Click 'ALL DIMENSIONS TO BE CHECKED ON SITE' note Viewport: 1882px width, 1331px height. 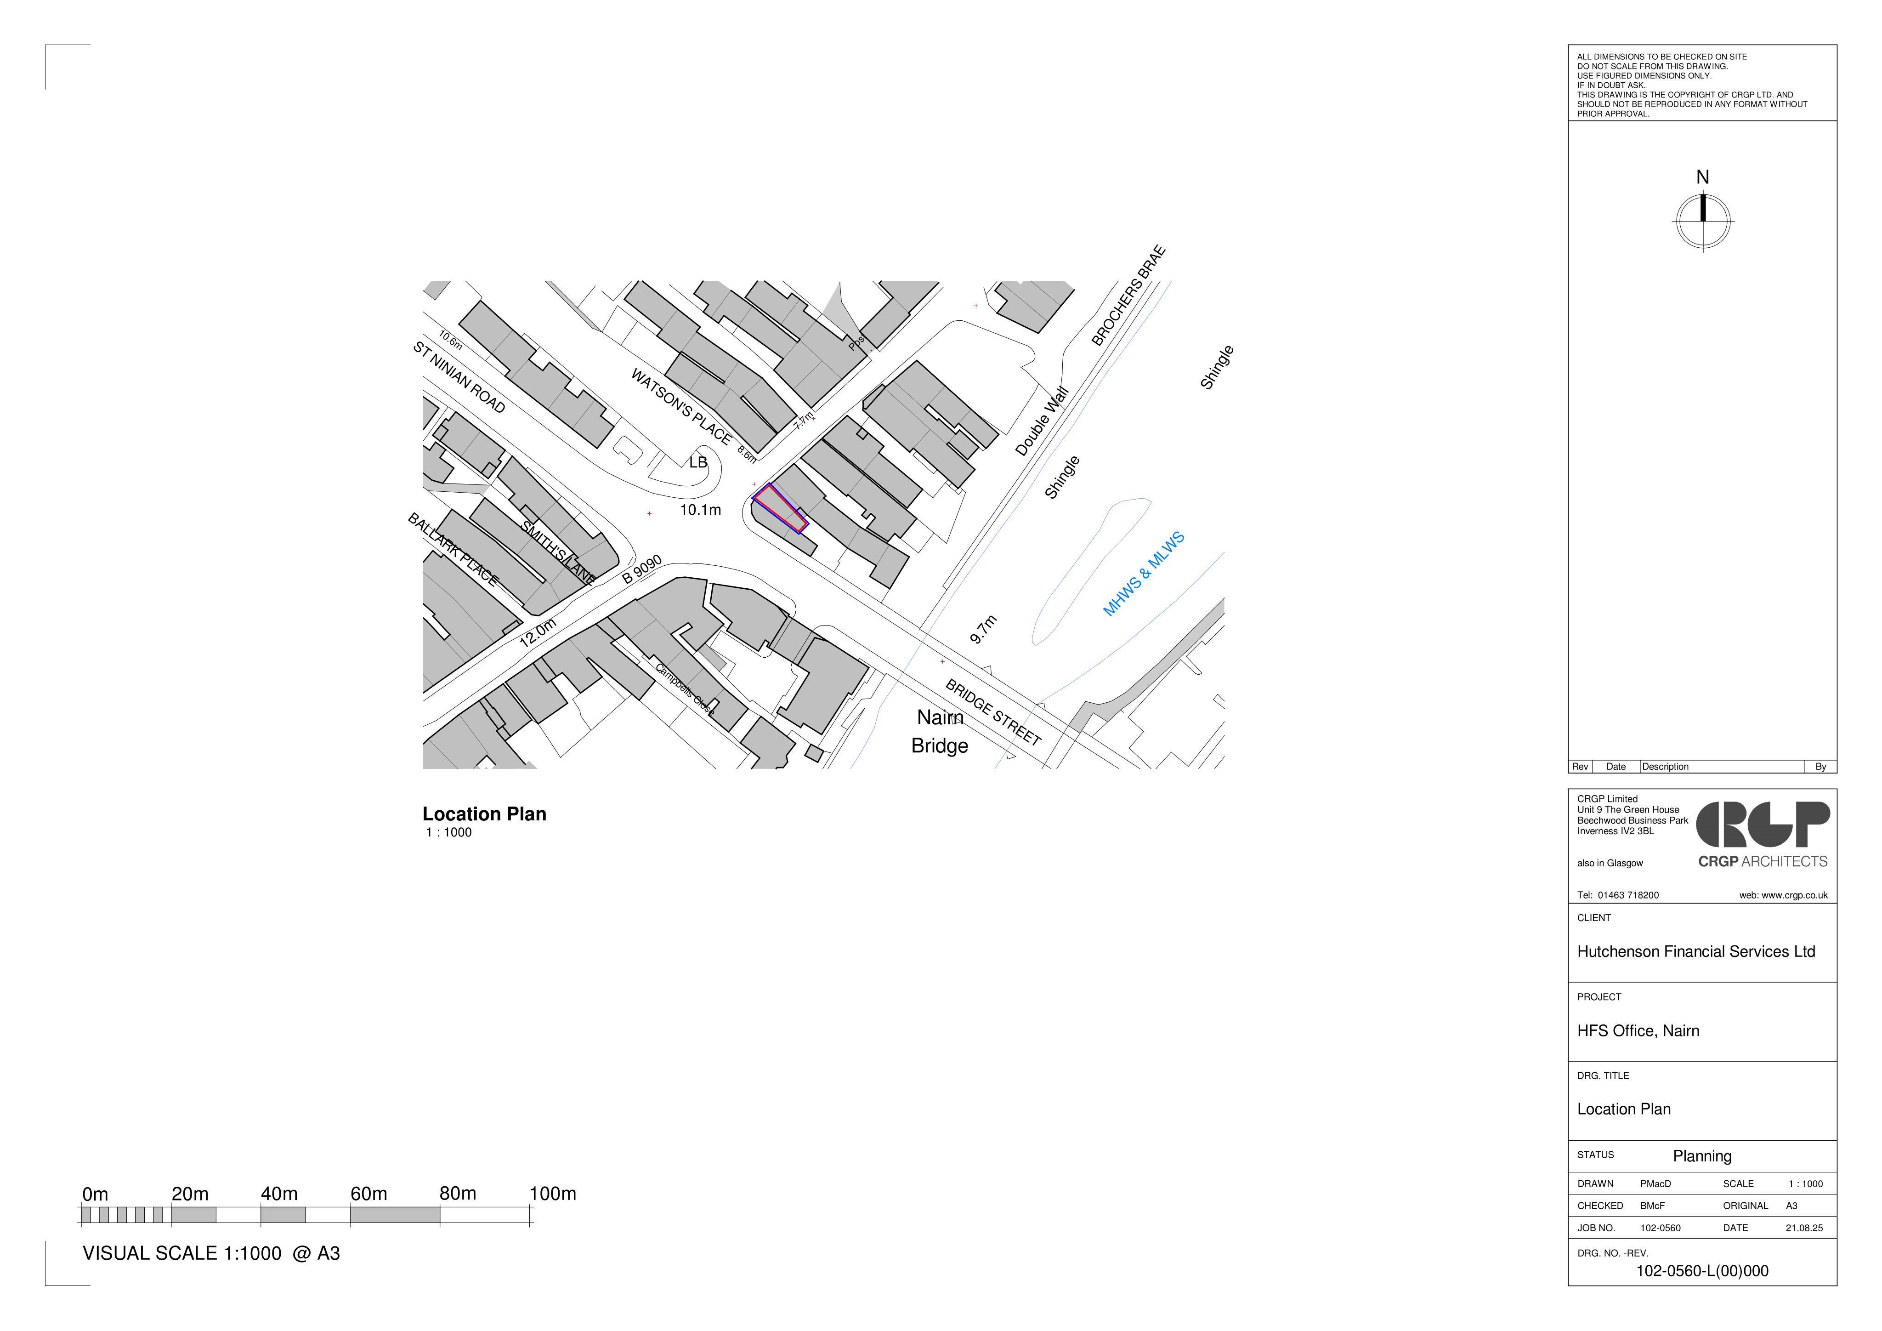click(1661, 57)
